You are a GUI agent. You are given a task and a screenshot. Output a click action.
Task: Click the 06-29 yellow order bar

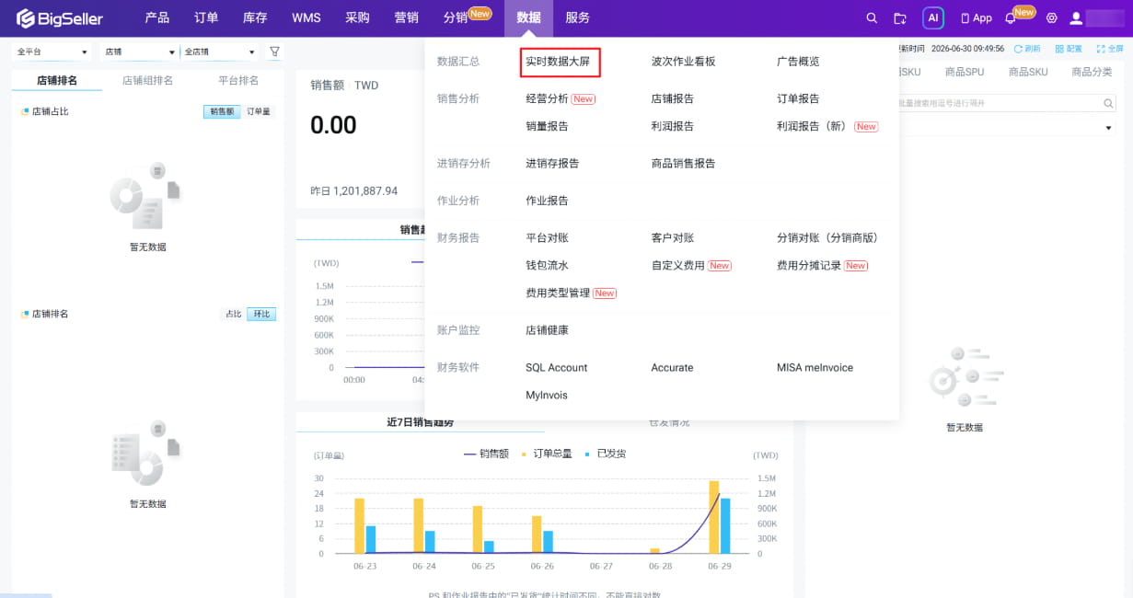pos(713,517)
